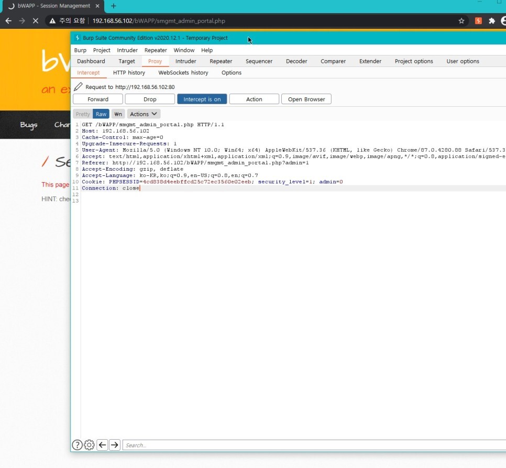Switch to the Repeater tool tab
The width and height of the screenshot is (506, 468).
pyautogui.click(x=221, y=61)
